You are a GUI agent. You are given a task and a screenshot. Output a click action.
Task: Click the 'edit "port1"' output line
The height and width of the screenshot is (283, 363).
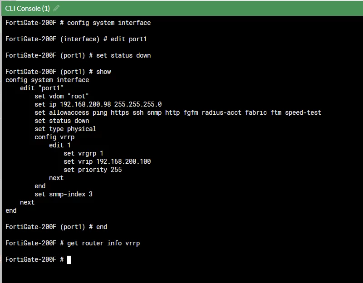42,88
